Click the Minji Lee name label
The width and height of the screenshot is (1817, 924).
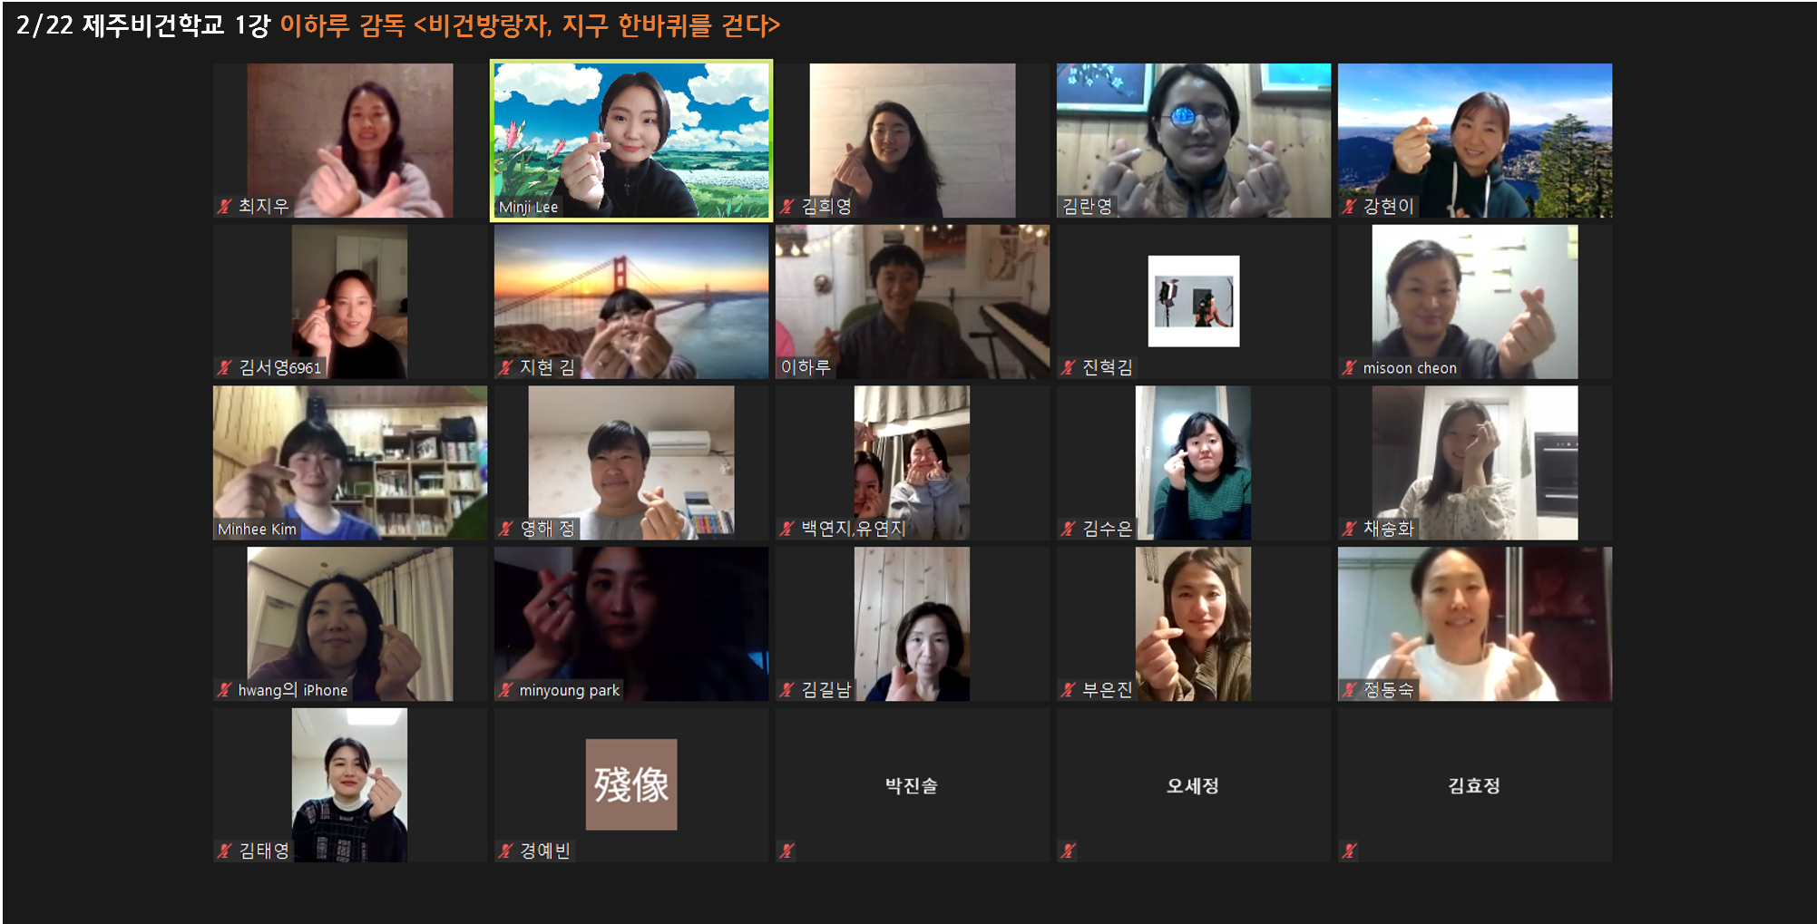(528, 207)
